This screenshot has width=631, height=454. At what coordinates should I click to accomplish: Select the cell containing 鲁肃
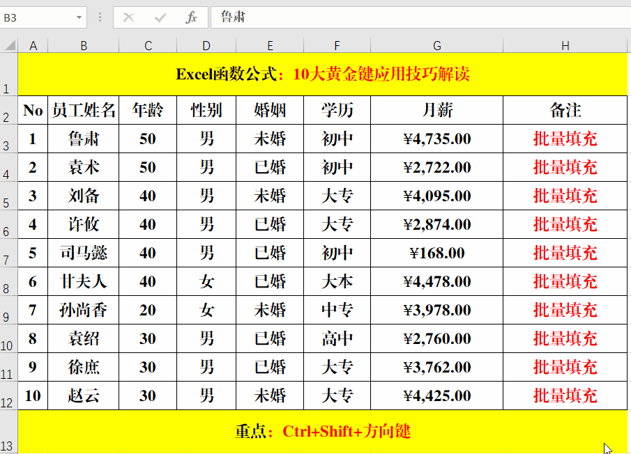(83, 139)
